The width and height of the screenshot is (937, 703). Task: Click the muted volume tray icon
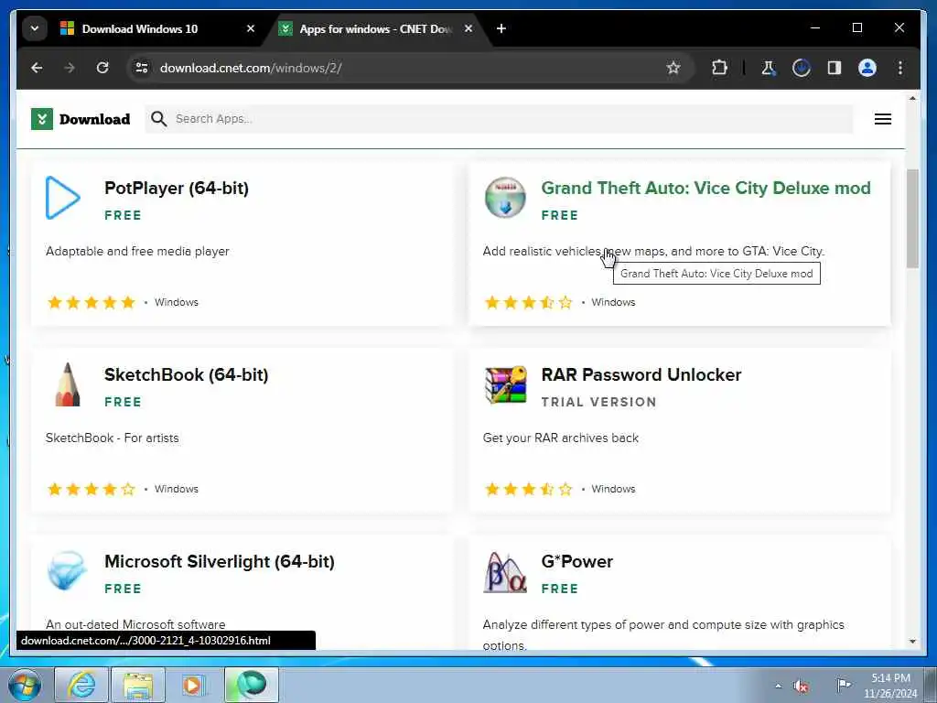(x=801, y=686)
